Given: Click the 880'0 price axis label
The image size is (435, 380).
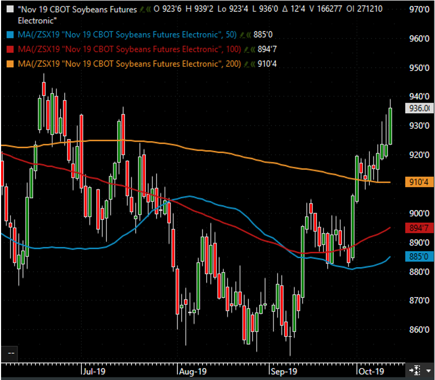Looking at the screenshot, I should pyautogui.click(x=420, y=272).
